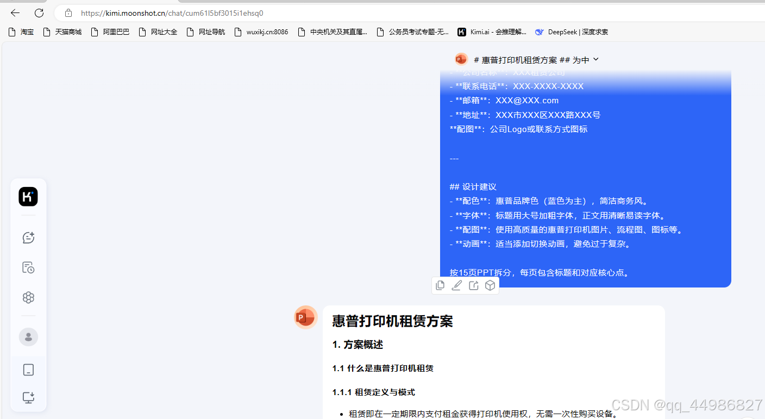Click line 字体 标题用大号加粗字体
This screenshot has width=765, height=419.
click(558, 215)
